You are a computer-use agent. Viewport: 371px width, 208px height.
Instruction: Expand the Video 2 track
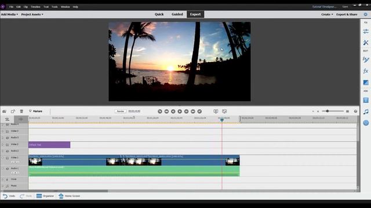pyautogui.click(x=2, y=144)
